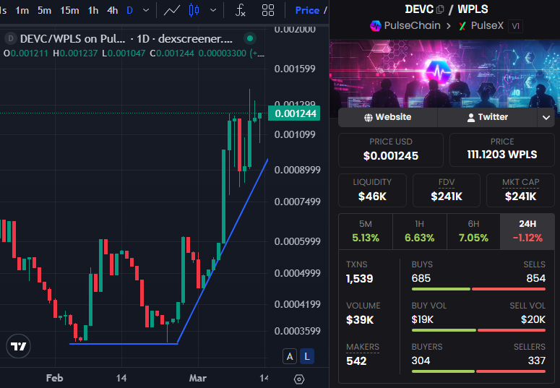Click the TradingView logo
560x388 pixels.
[19, 346]
